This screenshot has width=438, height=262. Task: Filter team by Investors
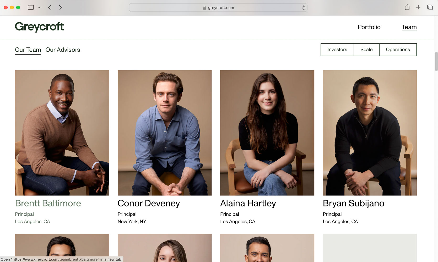pyautogui.click(x=337, y=50)
